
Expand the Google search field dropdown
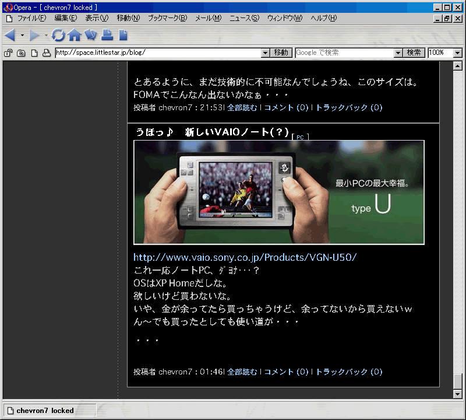(398, 53)
